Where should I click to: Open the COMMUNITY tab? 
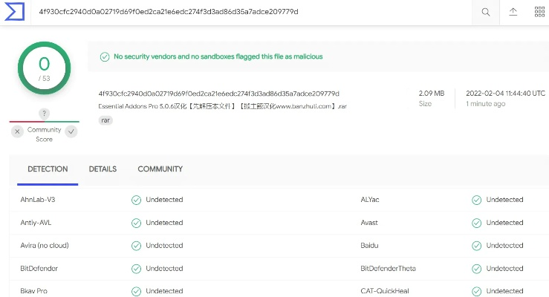pyautogui.click(x=160, y=169)
